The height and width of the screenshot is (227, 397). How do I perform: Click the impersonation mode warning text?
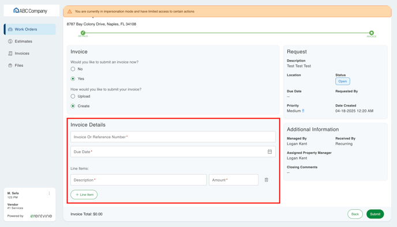[x=134, y=12]
